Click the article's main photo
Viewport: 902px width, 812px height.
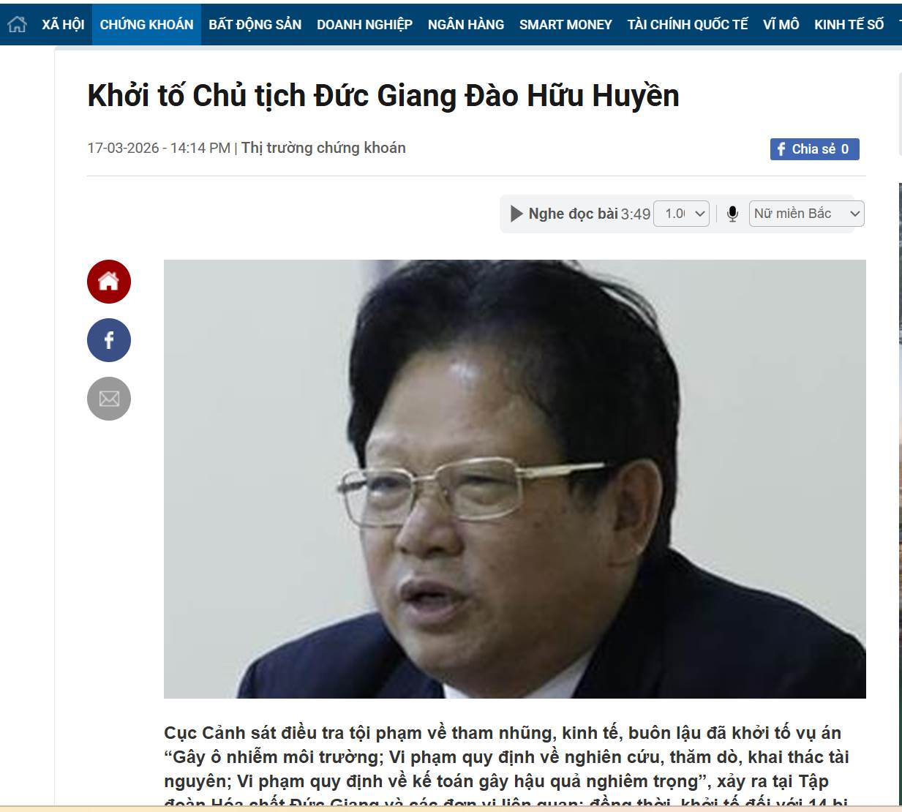[x=515, y=479]
